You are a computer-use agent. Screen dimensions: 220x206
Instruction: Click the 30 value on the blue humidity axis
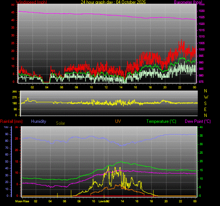[x=7, y=175]
